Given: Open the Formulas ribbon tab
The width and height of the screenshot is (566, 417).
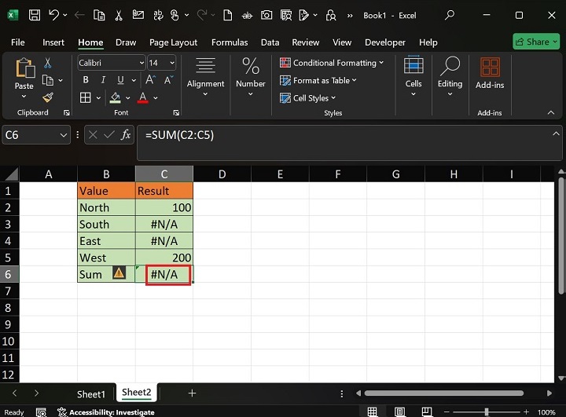Looking at the screenshot, I should (x=230, y=42).
